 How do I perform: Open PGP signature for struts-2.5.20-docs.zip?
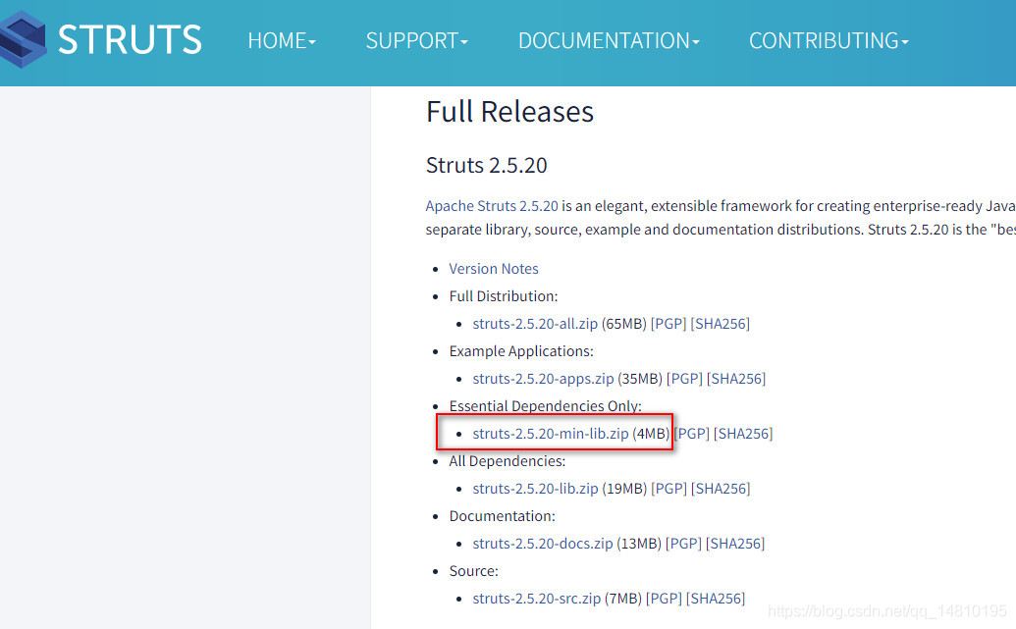683,545
